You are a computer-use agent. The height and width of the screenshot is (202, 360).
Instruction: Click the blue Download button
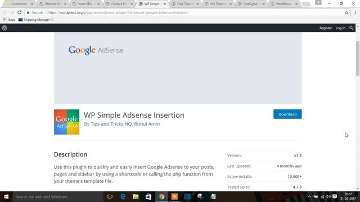pyautogui.click(x=287, y=114)
